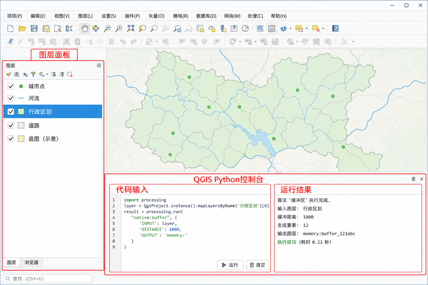The width and height of the screenshot is (428, 285).
Task: Click Remove Layer icon in layers panel
Action: 70,74
